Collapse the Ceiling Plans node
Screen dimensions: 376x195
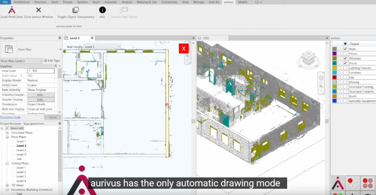point(7,163)
